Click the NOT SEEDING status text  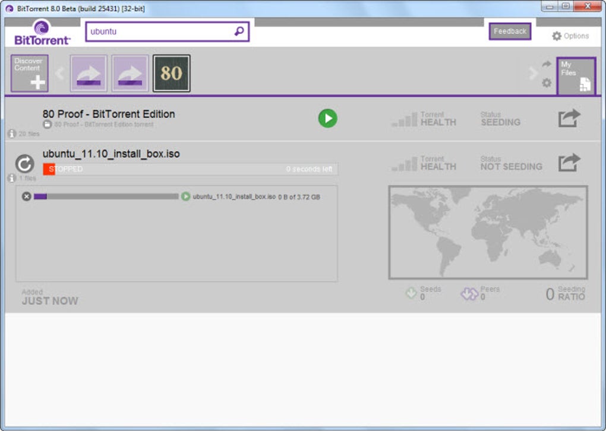tap(512, 166)
